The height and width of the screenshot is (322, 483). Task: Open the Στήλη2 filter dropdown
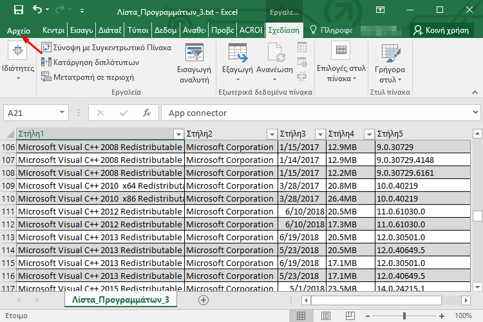pos(272,134)
